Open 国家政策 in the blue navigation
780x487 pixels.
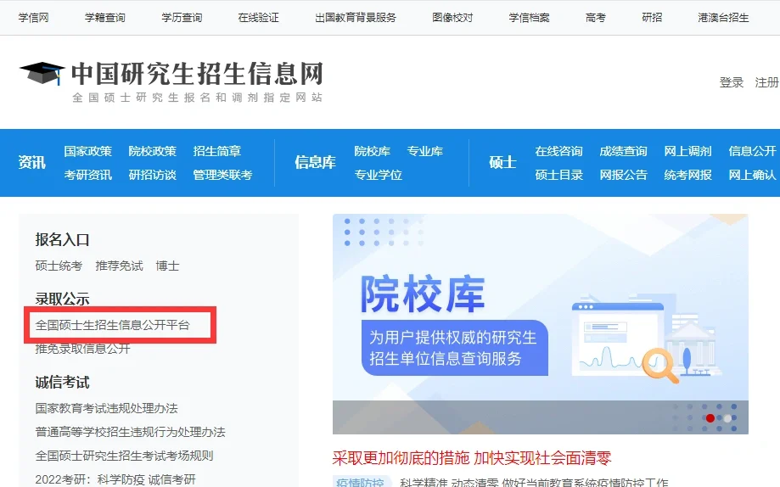[87, 151]
